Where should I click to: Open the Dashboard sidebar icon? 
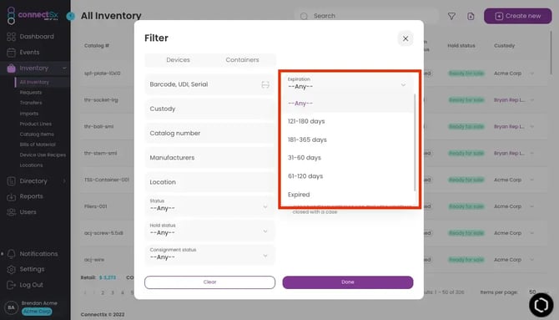click(x=12, y=37)
